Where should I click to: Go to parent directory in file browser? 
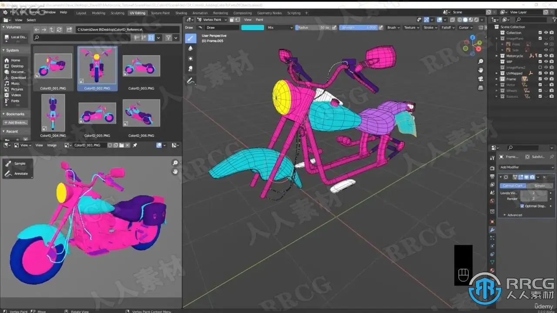coord(52,30)
